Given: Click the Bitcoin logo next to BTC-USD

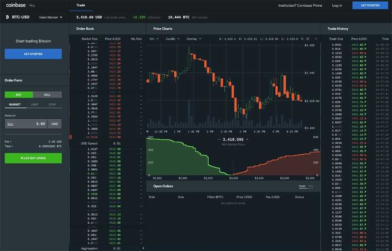Looking at the screenshot, I should click(7, 17).
